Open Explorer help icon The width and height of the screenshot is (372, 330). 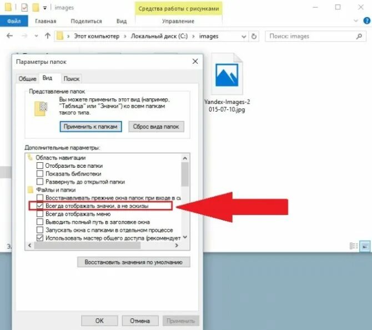tap(367, 21)
